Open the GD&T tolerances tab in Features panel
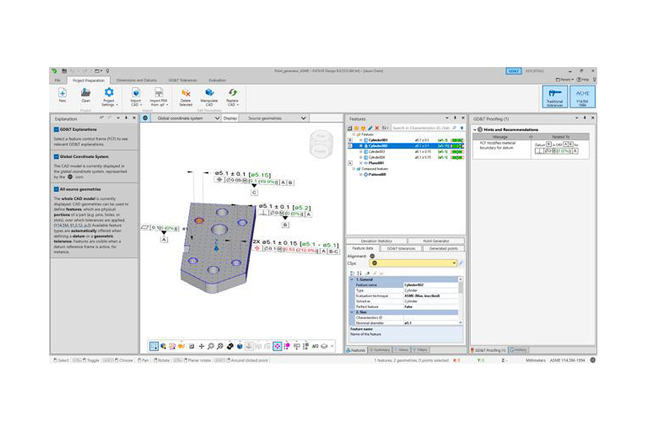Screen dimensions: 645x430 click(401, 248)
